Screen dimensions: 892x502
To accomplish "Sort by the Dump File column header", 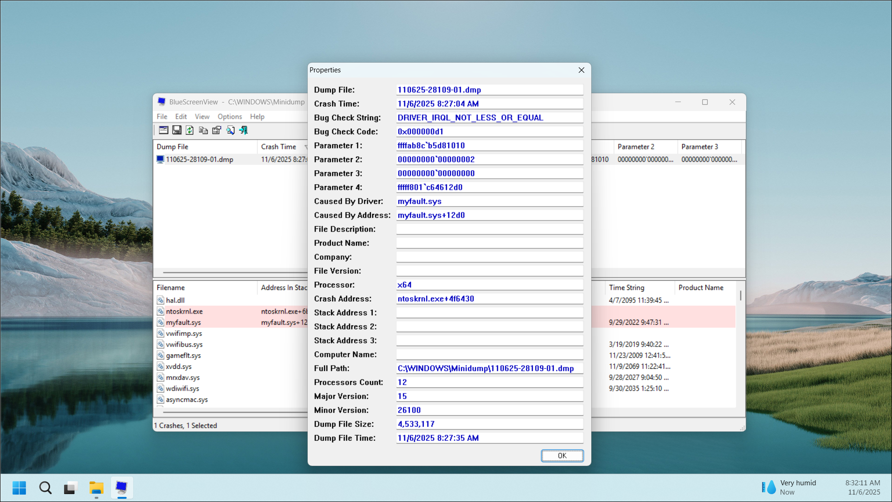I will click(173, 147).
